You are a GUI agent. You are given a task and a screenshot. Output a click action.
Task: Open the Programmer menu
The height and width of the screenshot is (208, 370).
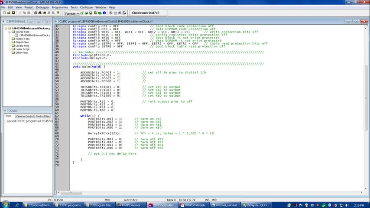pos(60,7)
